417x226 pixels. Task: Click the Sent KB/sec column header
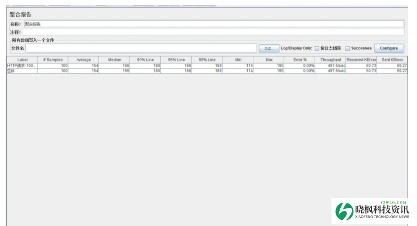coord(392,60)
